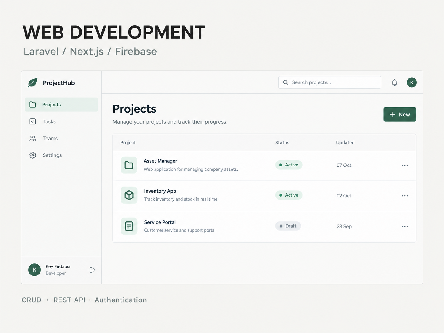444x333 pixels.
Task: Click the ProjectHub leaf logo
Action: tap(33, 82)
